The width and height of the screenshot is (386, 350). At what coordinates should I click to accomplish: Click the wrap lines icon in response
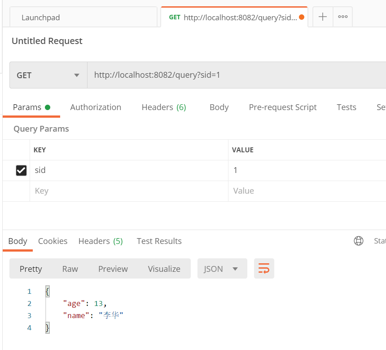(264, 269)
